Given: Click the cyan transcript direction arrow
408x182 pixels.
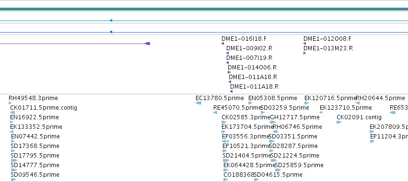Looking at the screenshot, I should pos(111,21).
